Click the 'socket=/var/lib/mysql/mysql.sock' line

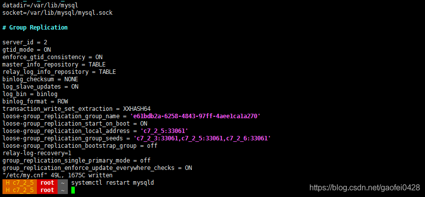(58, 13)
